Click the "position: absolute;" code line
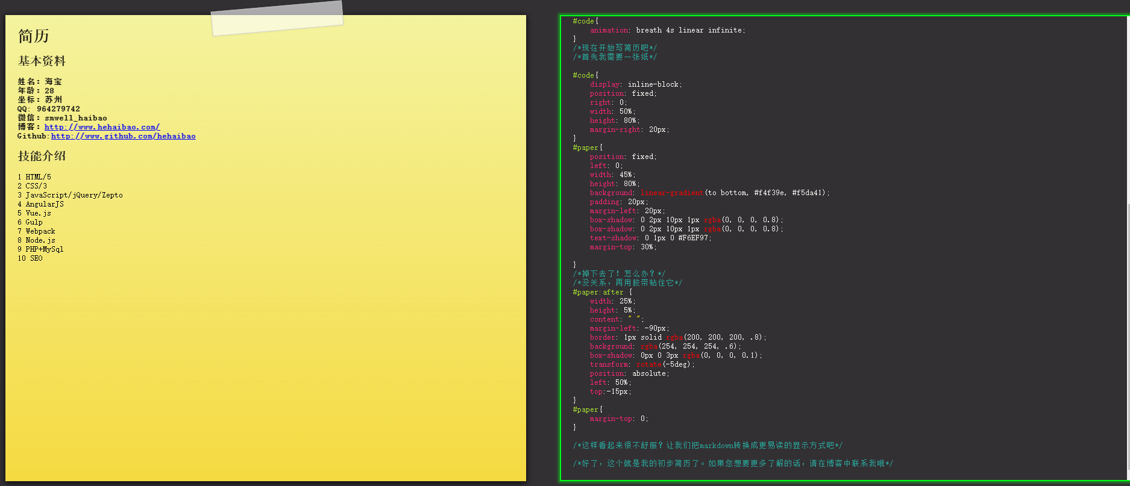Screen dimensions: 1130x486 [630, 373]
